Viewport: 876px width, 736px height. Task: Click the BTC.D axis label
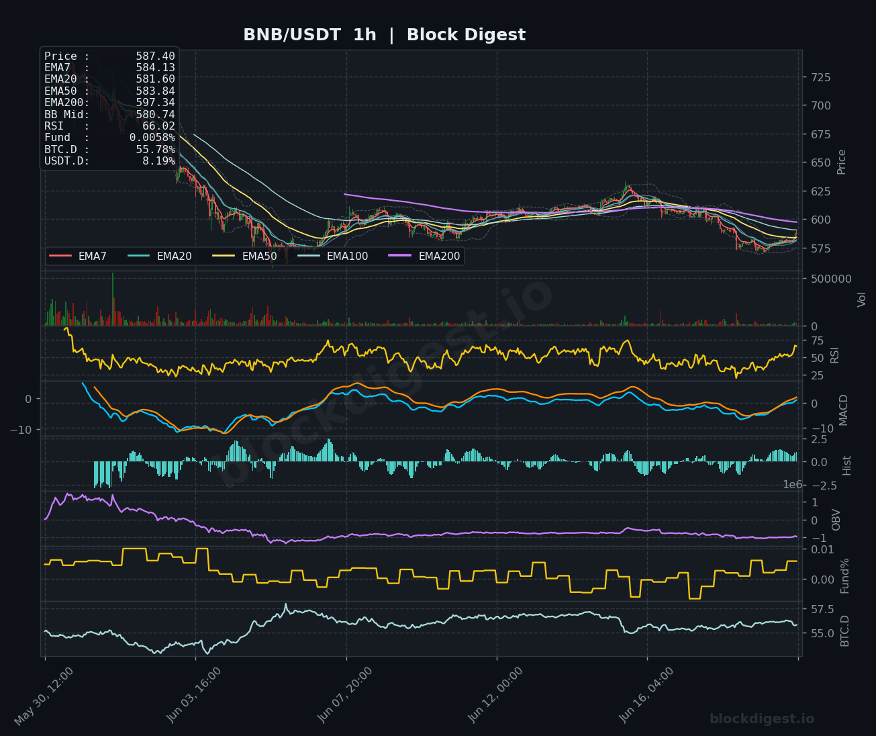[845, 631]
